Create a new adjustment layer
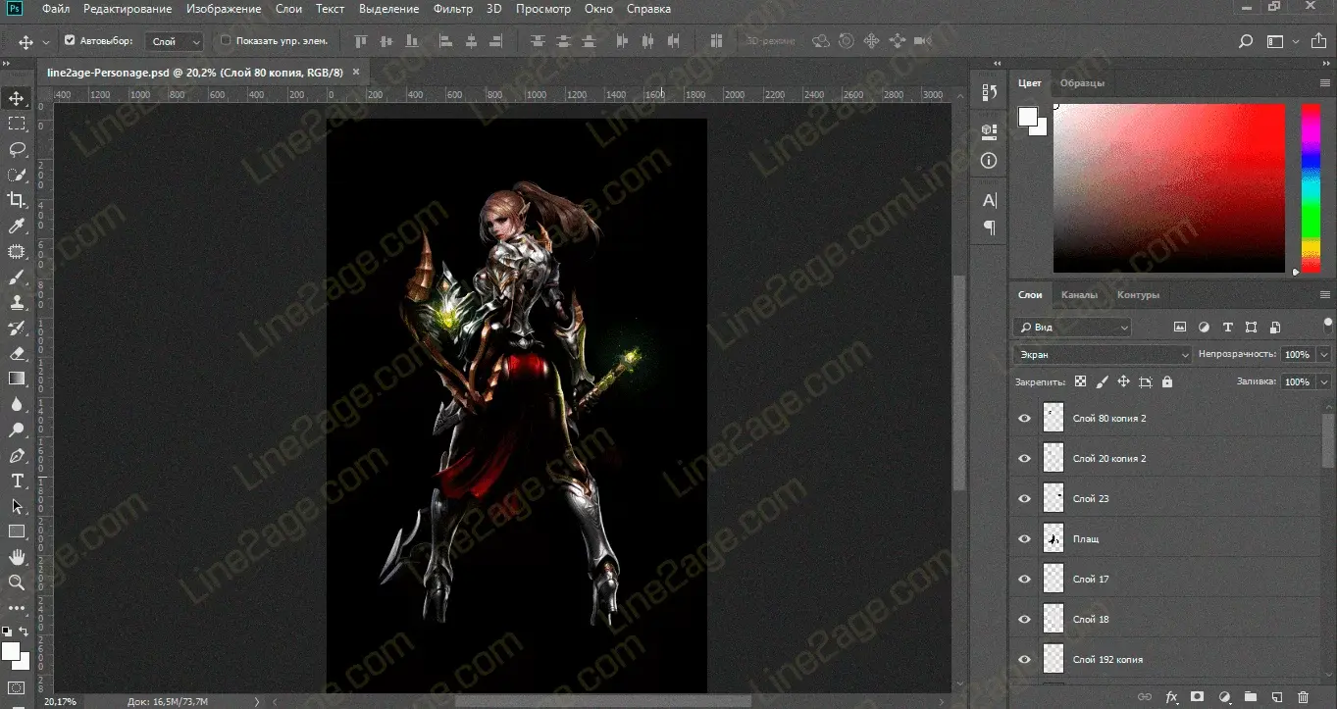This screenshot has width=1337, height=709. (x=1223, y=697)
